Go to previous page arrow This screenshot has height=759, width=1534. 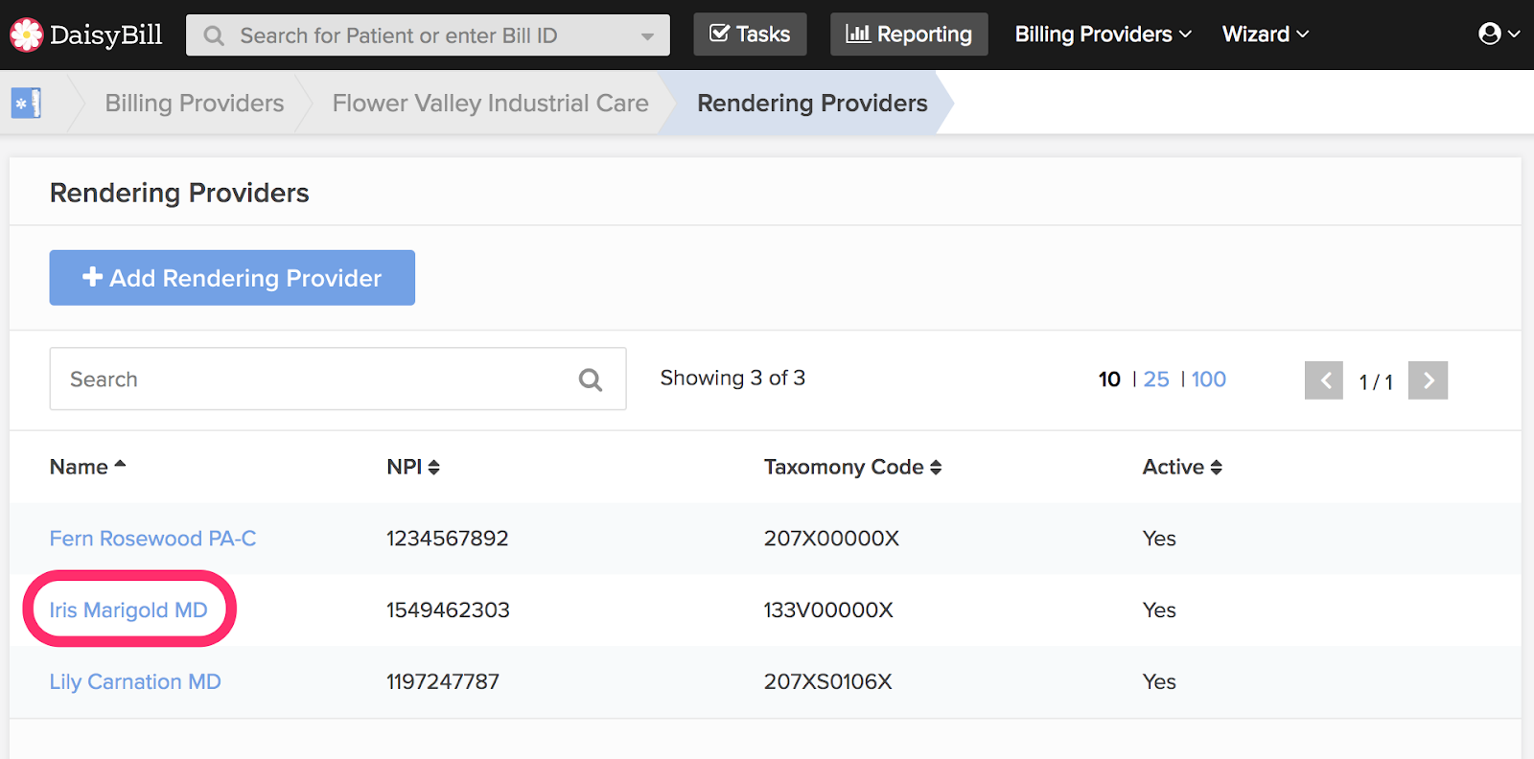pyautogui.click(x=1324, y=380)
